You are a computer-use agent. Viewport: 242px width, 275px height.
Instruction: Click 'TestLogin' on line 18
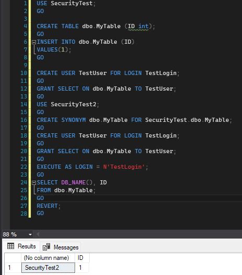pos(161,135)
